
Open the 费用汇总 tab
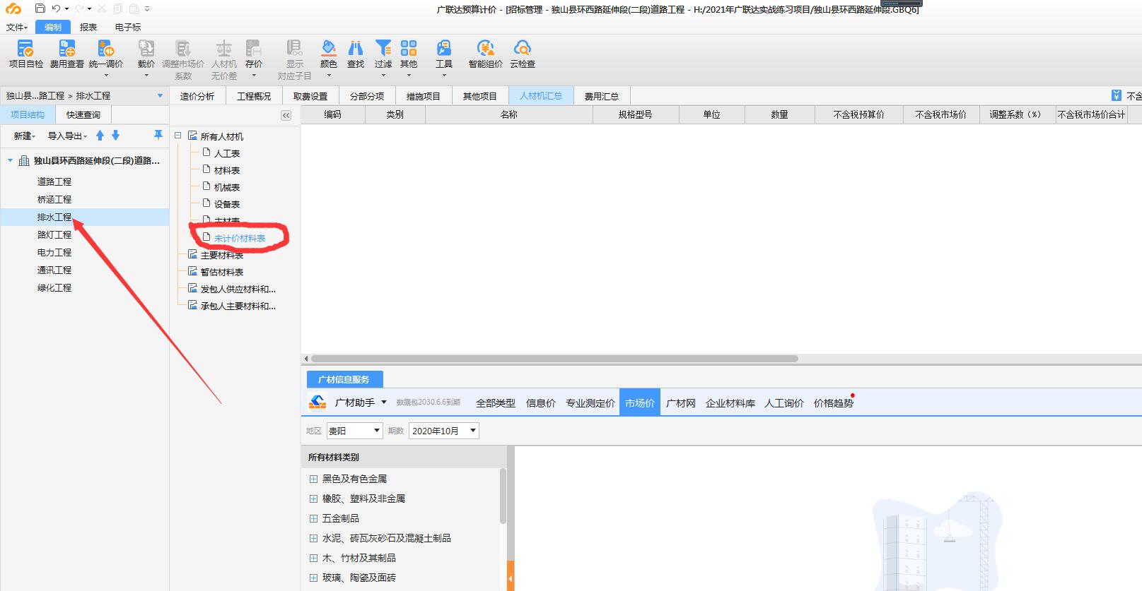click(x=602, y=96)
